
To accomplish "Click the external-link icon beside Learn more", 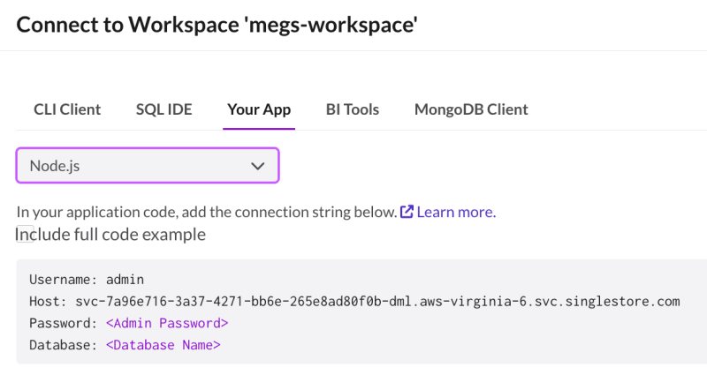I will 407,212.
